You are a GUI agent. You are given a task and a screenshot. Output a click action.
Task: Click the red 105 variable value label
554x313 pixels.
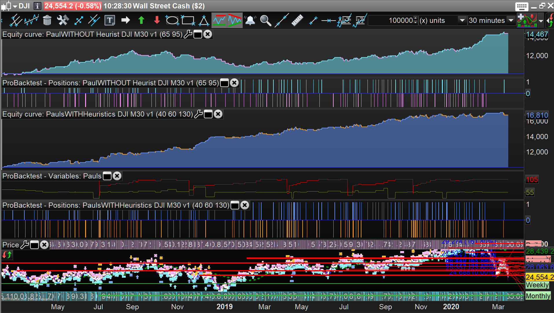point(532,180)
